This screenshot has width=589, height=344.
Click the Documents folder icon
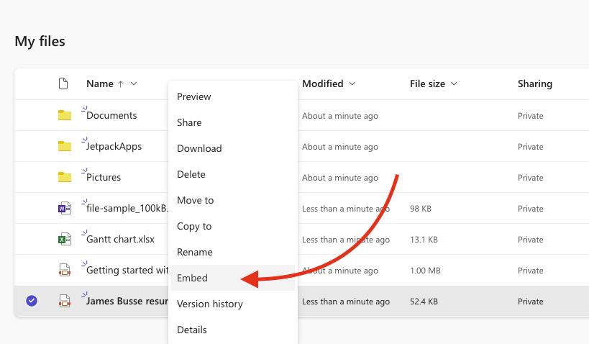point(65,115)
